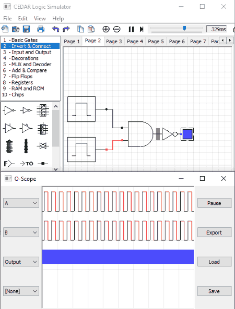
Task: Pause the simulation with the pause icon
Action: (131, 29)
